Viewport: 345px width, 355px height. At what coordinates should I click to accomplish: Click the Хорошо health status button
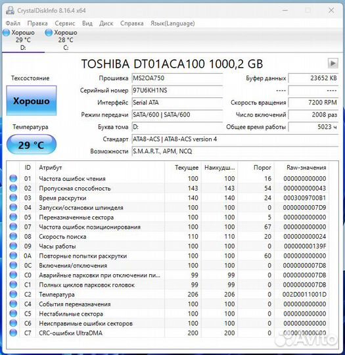(x=32, y=101)
